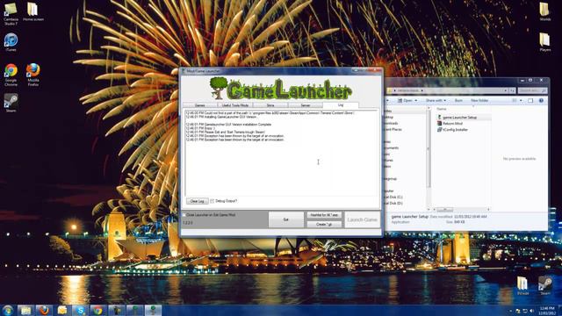Open the Home screen folder on desktop
Image resolution: width=562 pixels, height=316 pixels.
[x=33, y=11]
